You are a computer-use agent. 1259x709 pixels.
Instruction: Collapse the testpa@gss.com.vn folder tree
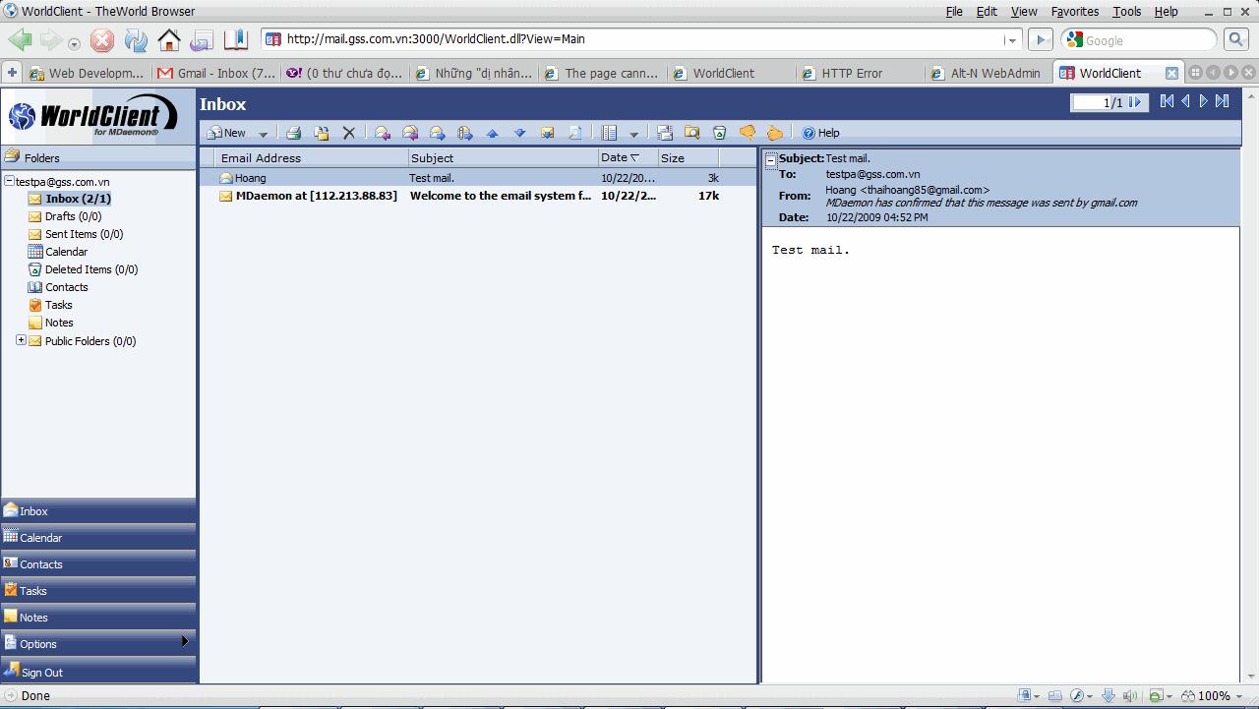[10, 181]
